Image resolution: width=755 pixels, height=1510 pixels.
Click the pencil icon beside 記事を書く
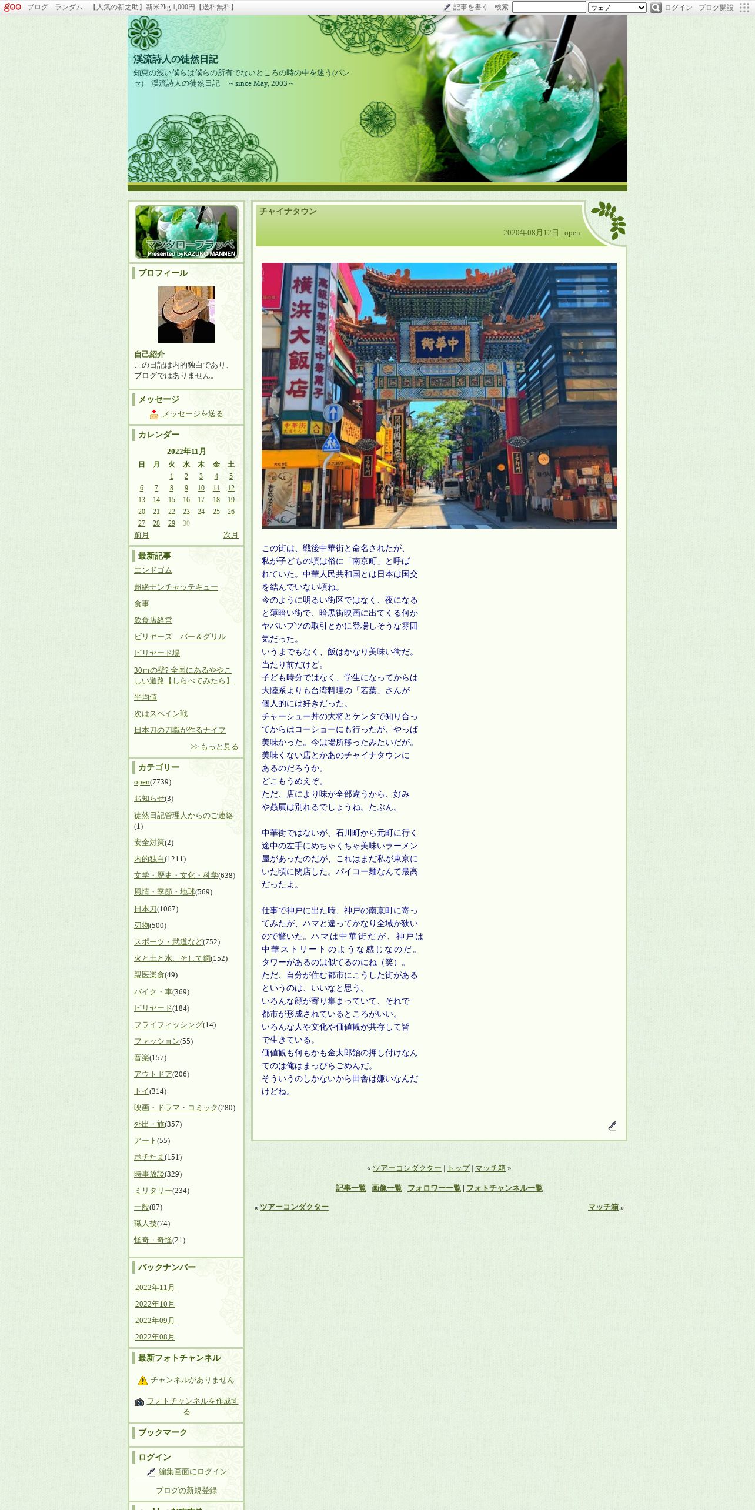447,8
